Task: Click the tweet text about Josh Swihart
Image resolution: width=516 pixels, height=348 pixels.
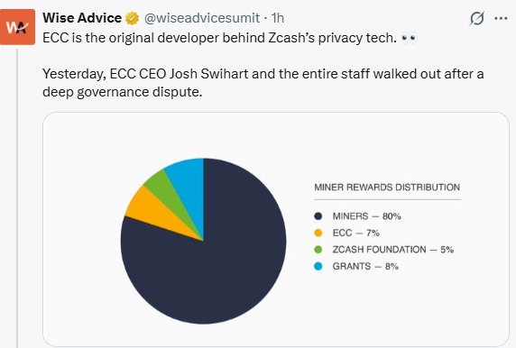Action: pyautogui.click(x=263, y=83)
